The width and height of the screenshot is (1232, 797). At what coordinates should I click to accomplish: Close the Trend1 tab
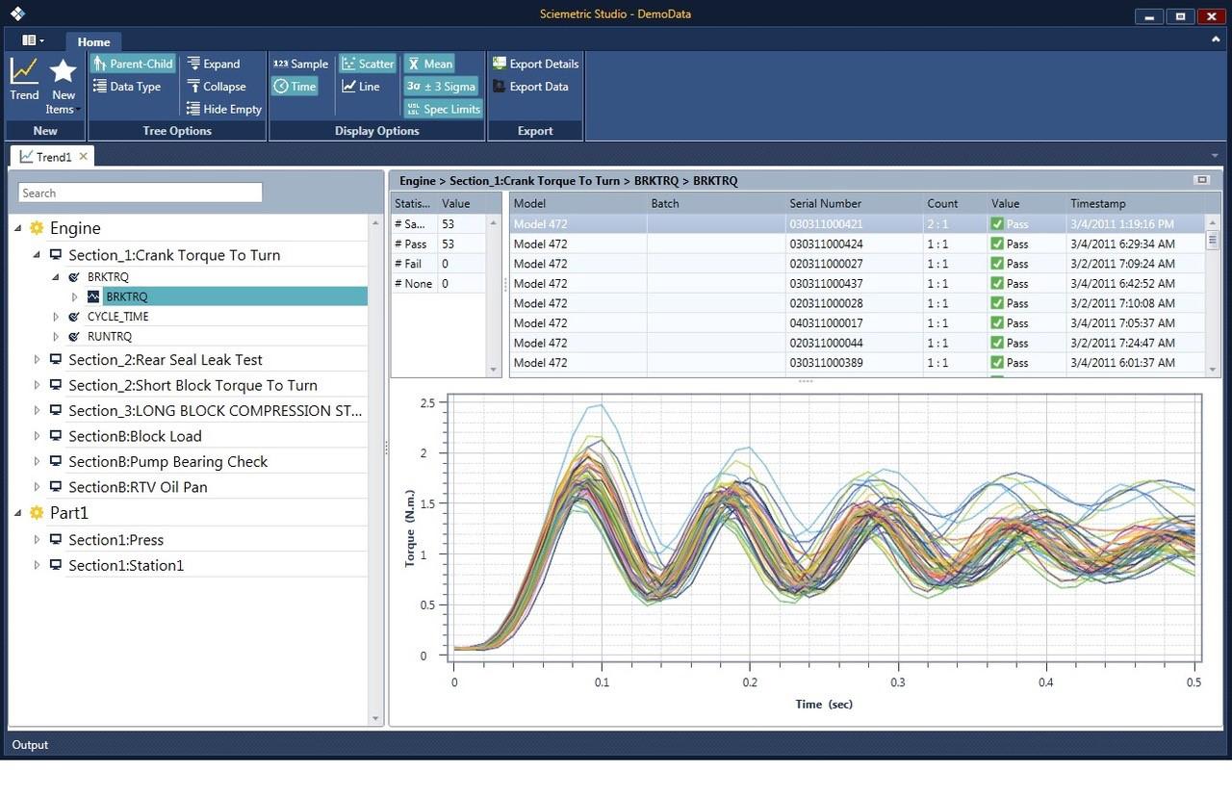84,156
